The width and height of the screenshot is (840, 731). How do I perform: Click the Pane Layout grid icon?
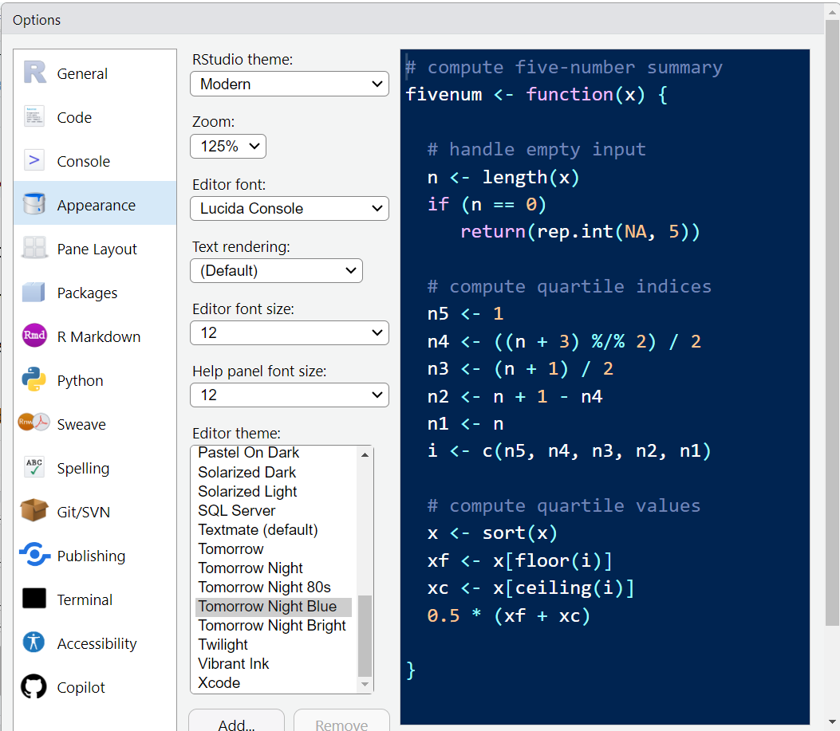tap(34, 249)
